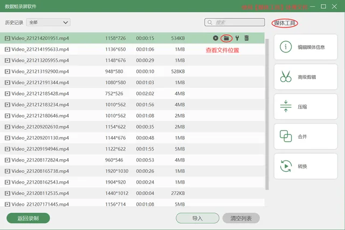Click the 528KB file size cell

[x=178, y=71]
